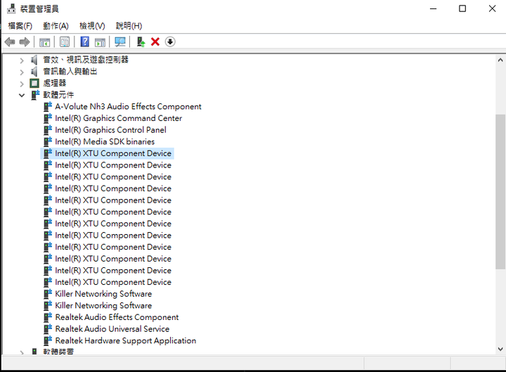Click the vertical scrollbar thumb
Screen dimensions: 506x372
point(500,191)
